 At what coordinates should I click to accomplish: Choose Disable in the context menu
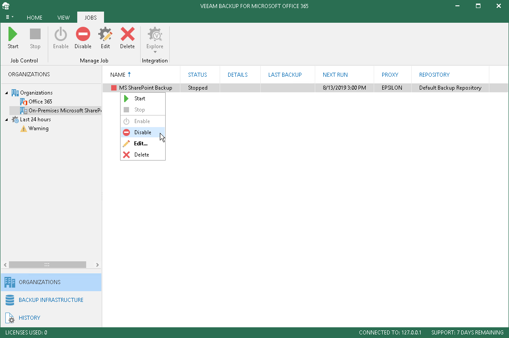click(x=143, y=132)
